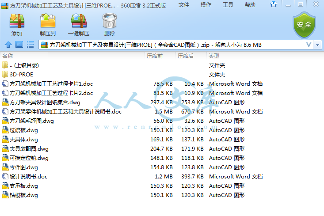
Task: Click DWG icon of 过渡板.dwg
Action: point(5,130)
